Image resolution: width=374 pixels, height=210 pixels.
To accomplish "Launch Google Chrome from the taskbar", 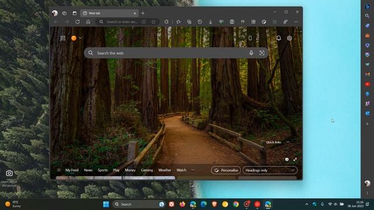I will coord(236,204).
